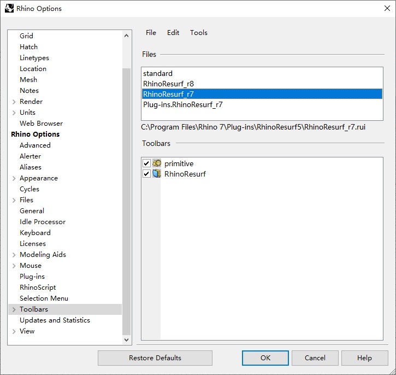This screenshot has height=375, width=396.
Task: Expand the Appearance tree node
Action: pyautogui.click(x=14, y=178)
